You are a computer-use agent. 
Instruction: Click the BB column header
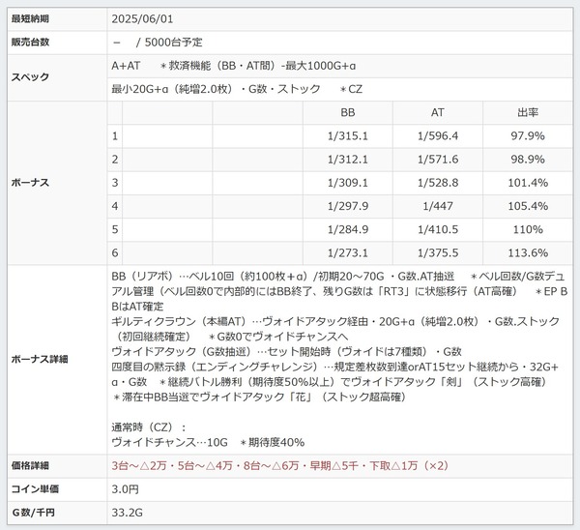pos(348,112)
